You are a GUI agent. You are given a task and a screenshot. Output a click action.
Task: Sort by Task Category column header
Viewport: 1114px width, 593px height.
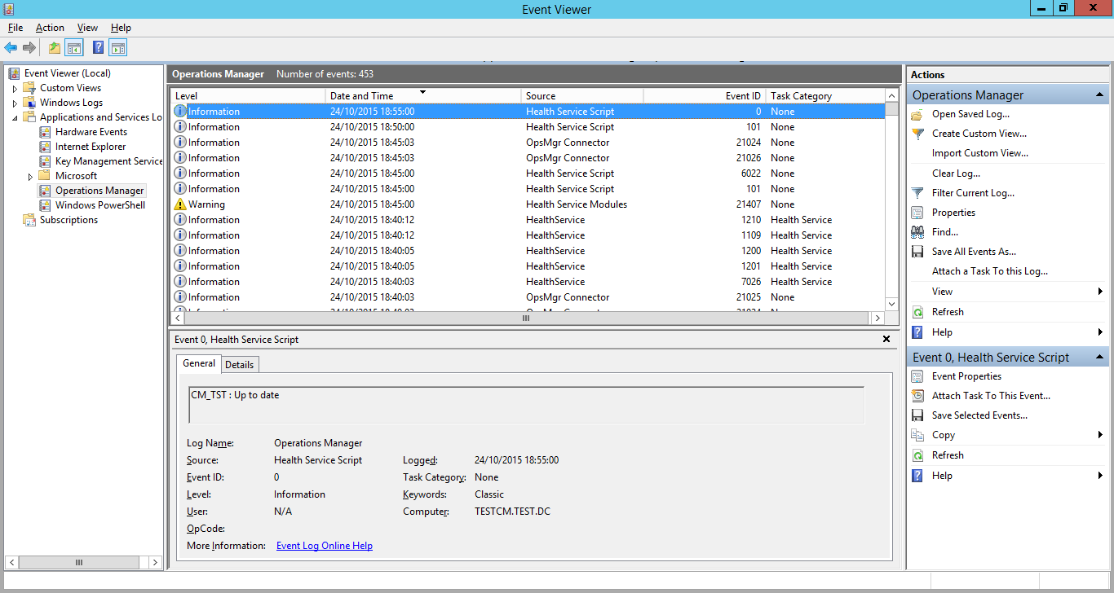pyautogui.click(x=825, y=96)
